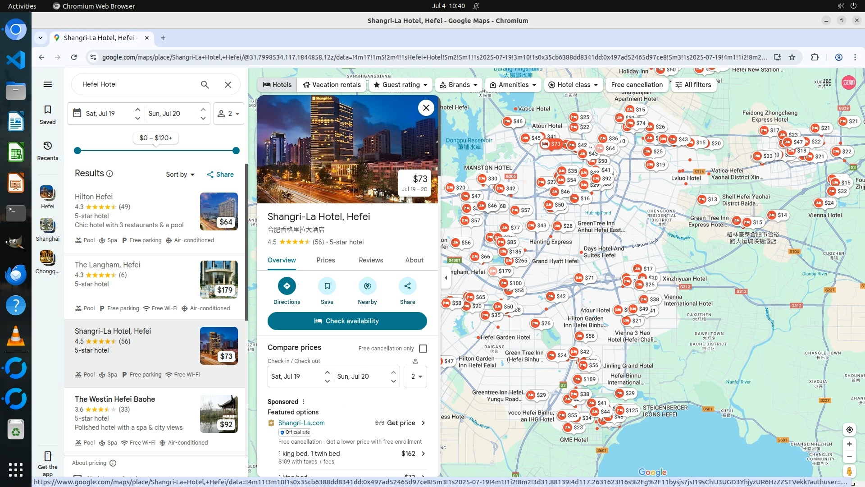Click the show my location button

(x=849, y=430)
